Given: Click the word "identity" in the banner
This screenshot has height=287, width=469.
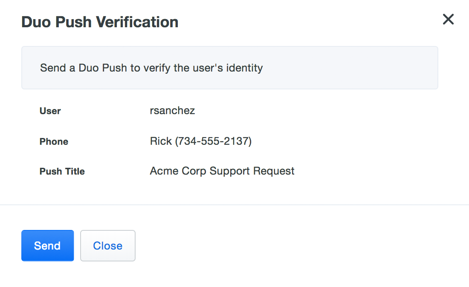Looking at the screenshot, I should (244, 68).
